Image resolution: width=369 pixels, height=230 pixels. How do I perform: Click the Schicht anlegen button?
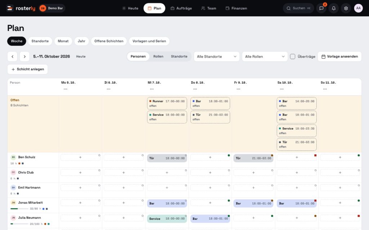(27, 69)
